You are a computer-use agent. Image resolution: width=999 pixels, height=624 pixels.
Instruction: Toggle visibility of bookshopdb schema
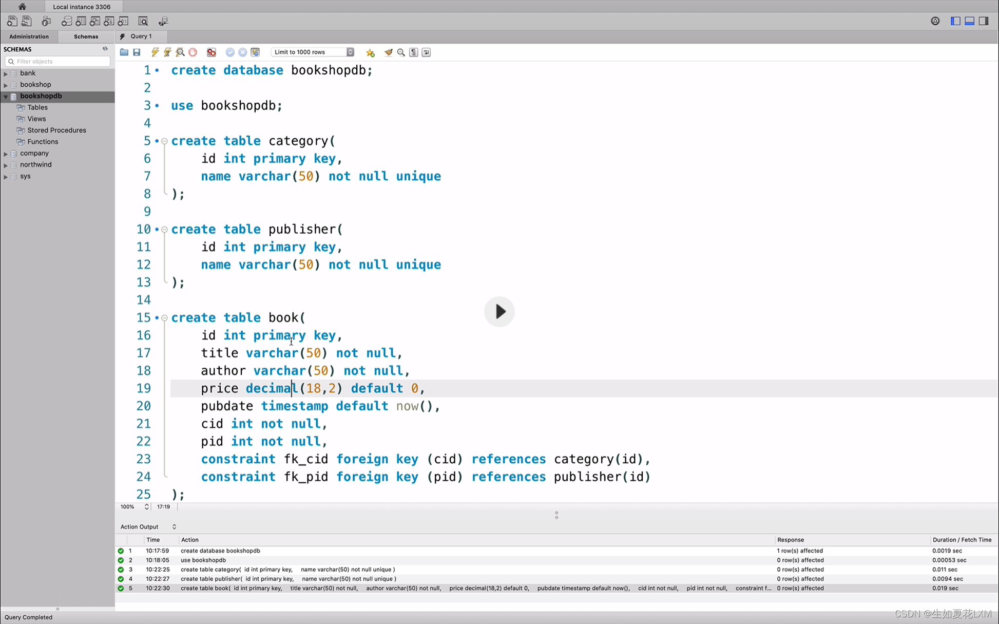point(6,96)
